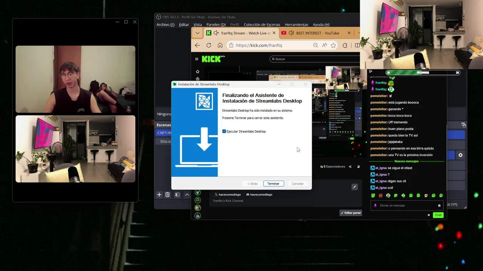483x271 pixels.
Task: Click the Followers goal progress bar
Action: tap(423, 73)
